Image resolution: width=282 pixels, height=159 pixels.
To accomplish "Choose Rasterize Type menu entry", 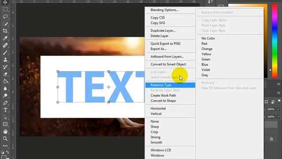I will click(170, 85).
